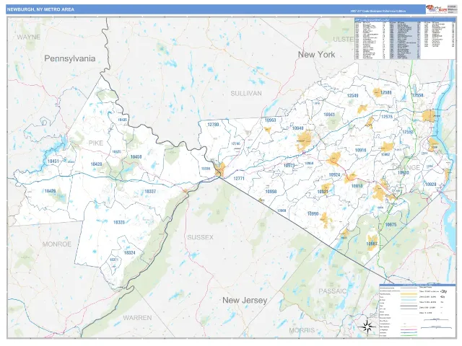
Task: Click ZIP code 10918
Action: point(357,186)
